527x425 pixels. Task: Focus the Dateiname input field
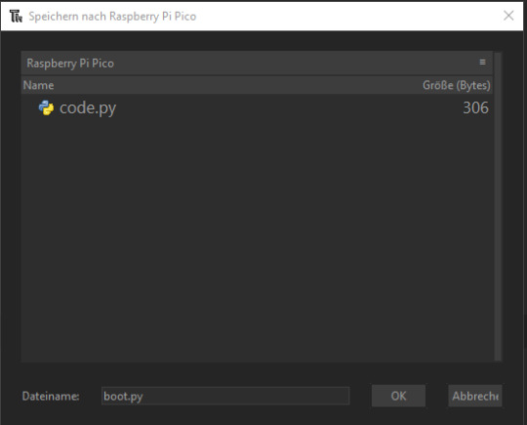click(x=225, y=396)
